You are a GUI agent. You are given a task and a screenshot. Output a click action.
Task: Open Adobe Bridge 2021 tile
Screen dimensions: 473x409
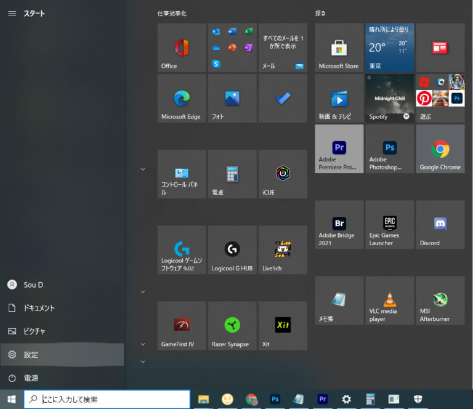coord(339,224)
